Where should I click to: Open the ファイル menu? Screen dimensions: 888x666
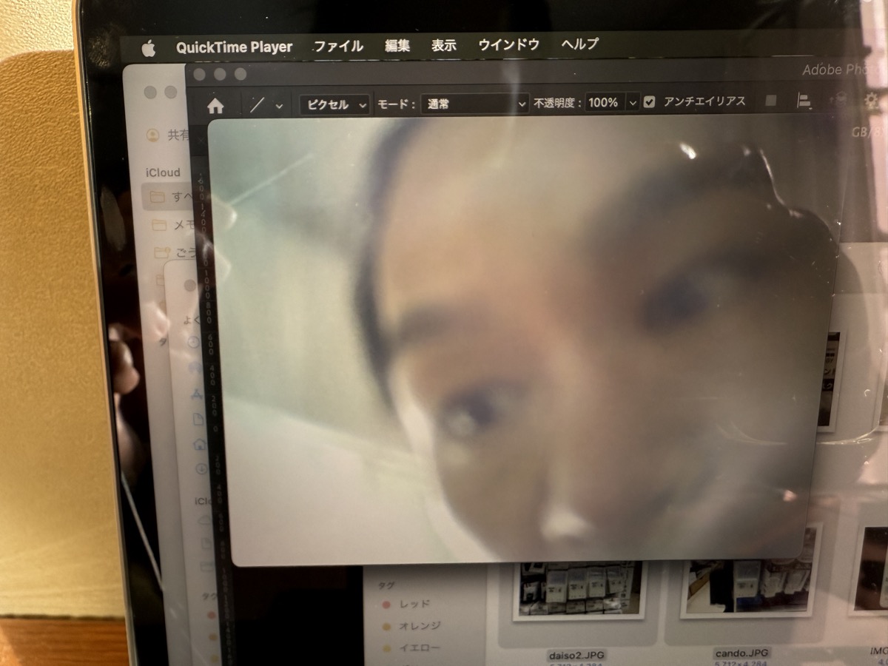point(338,46)
